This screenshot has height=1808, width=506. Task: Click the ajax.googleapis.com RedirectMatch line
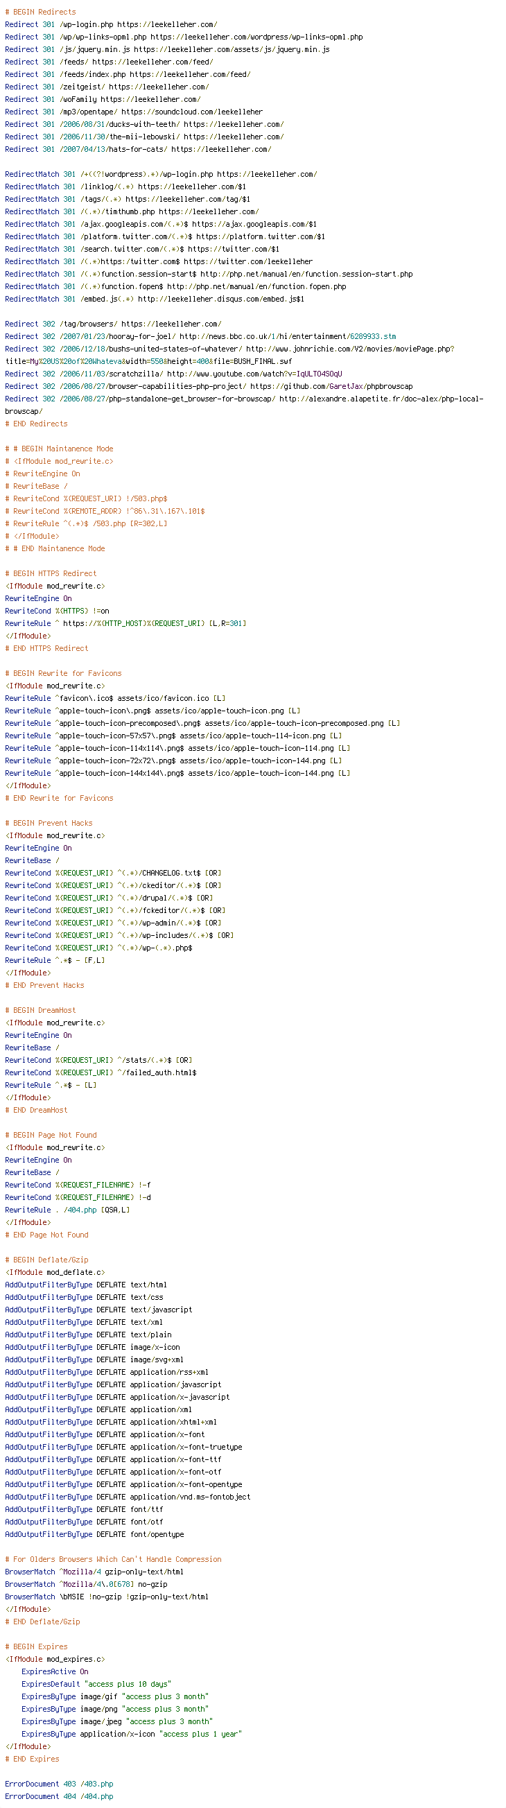pos(161,225)
